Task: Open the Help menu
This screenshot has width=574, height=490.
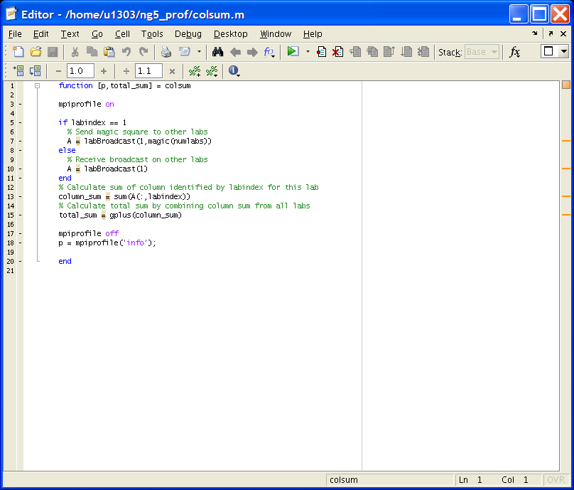Action: [x=313, y=34]
